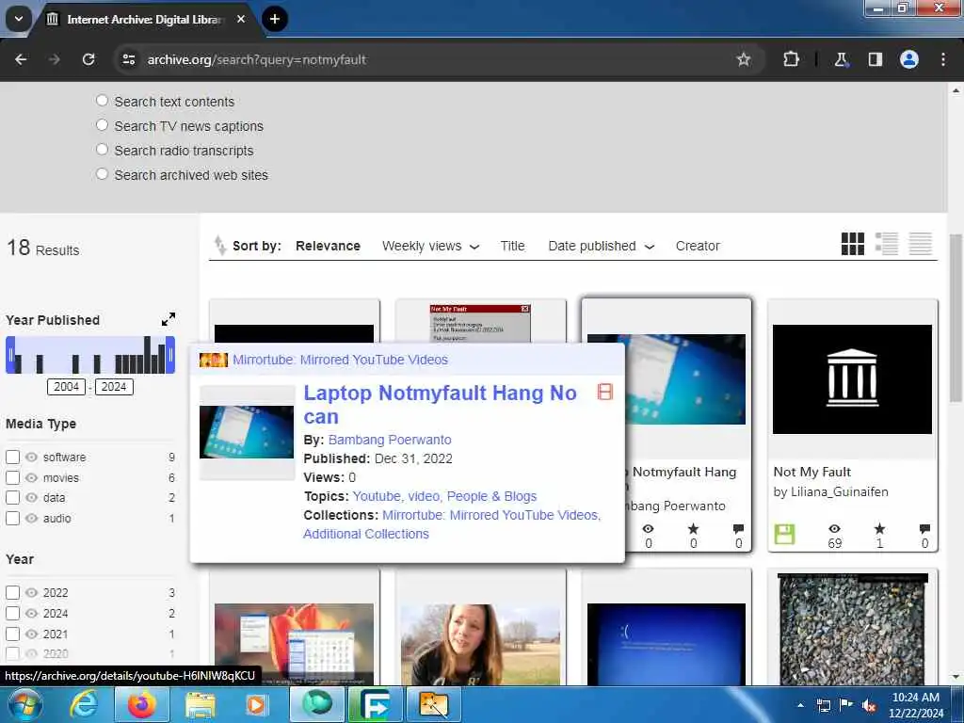The width and height of the screenshot is (964, 723).
Task: Open Bambang Poerwanto creator link
Action: 390,440
